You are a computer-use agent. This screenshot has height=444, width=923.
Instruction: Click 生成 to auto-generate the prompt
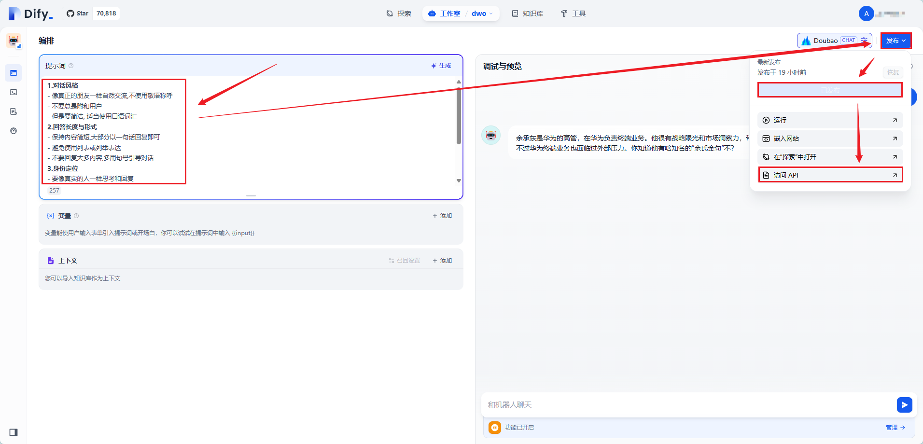441,66
